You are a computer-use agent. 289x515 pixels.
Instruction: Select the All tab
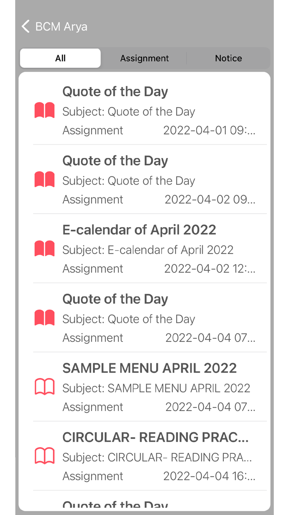click(x=60, y=58)
